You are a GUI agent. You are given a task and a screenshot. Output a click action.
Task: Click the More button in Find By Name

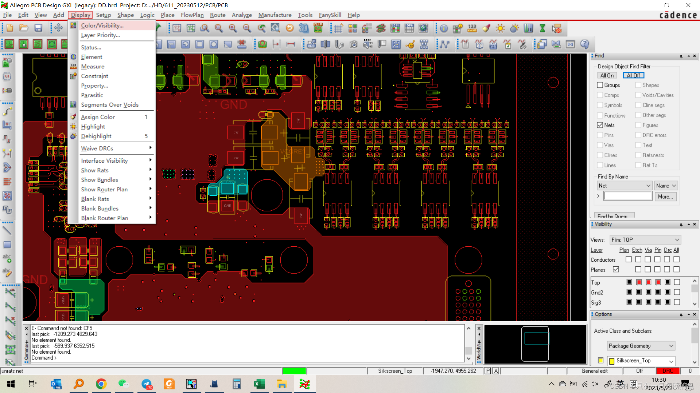[x=666, y=196]
